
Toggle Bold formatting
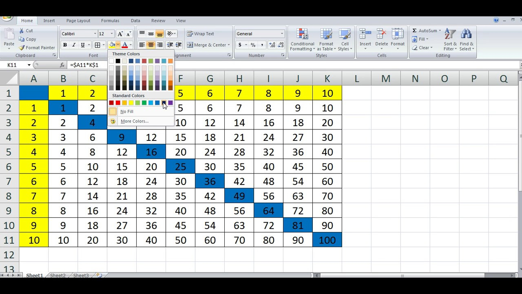point(65,45)
